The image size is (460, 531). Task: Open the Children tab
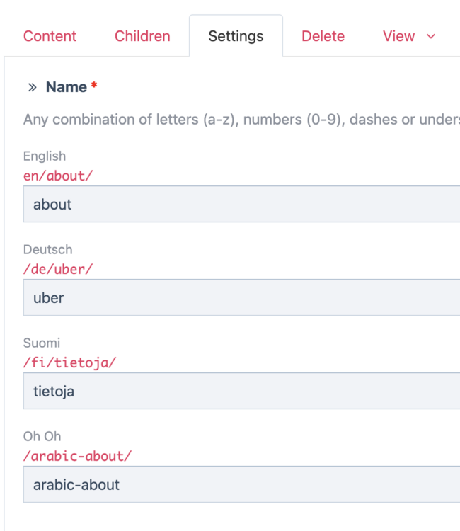142,36
